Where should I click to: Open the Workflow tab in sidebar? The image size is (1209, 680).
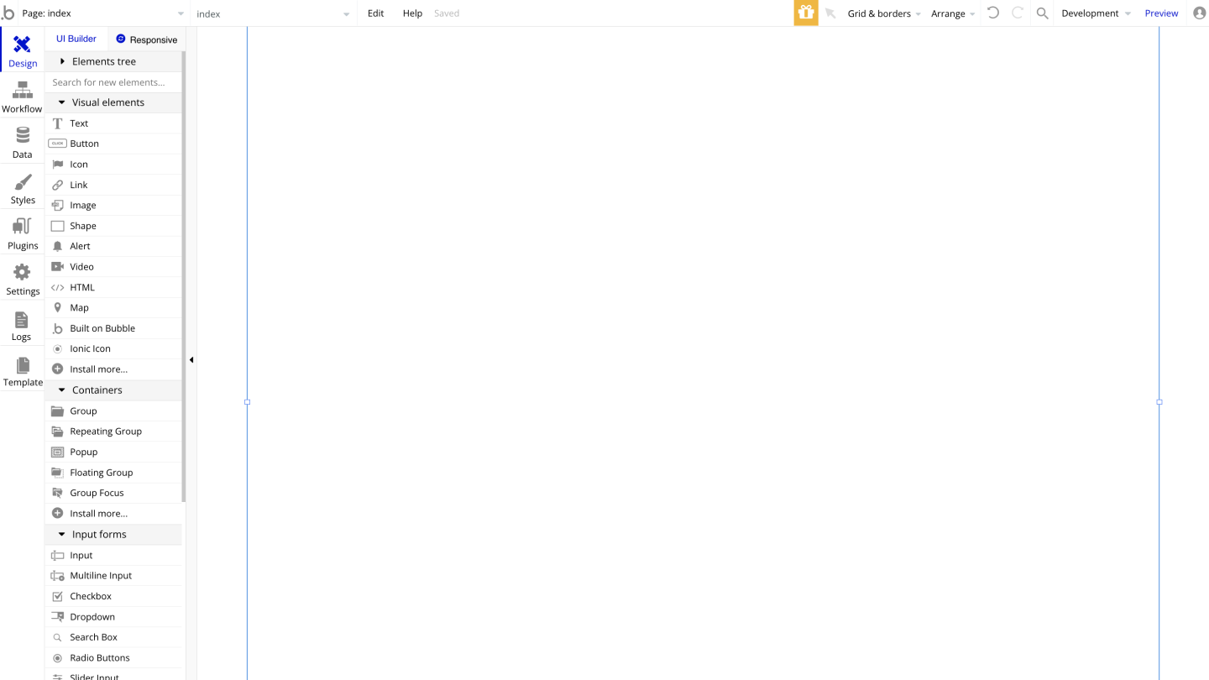click(22, 97)
